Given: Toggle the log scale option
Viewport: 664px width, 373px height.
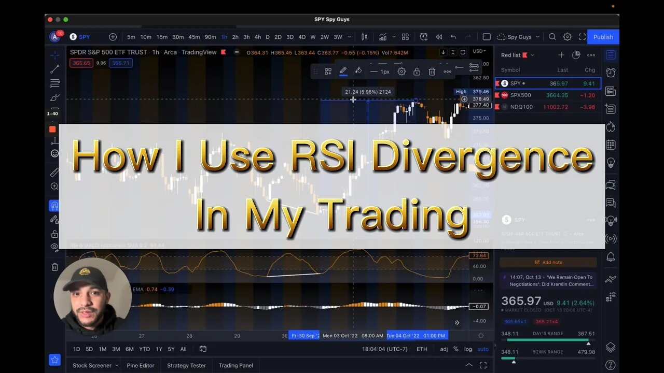Looking at the screenshot, I should coord(468,349).
